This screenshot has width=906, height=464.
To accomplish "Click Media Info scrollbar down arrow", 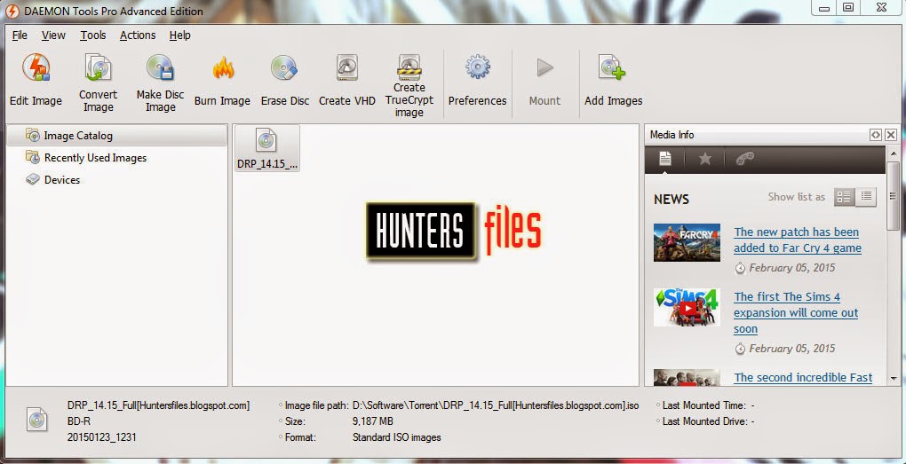I will 894,379.
